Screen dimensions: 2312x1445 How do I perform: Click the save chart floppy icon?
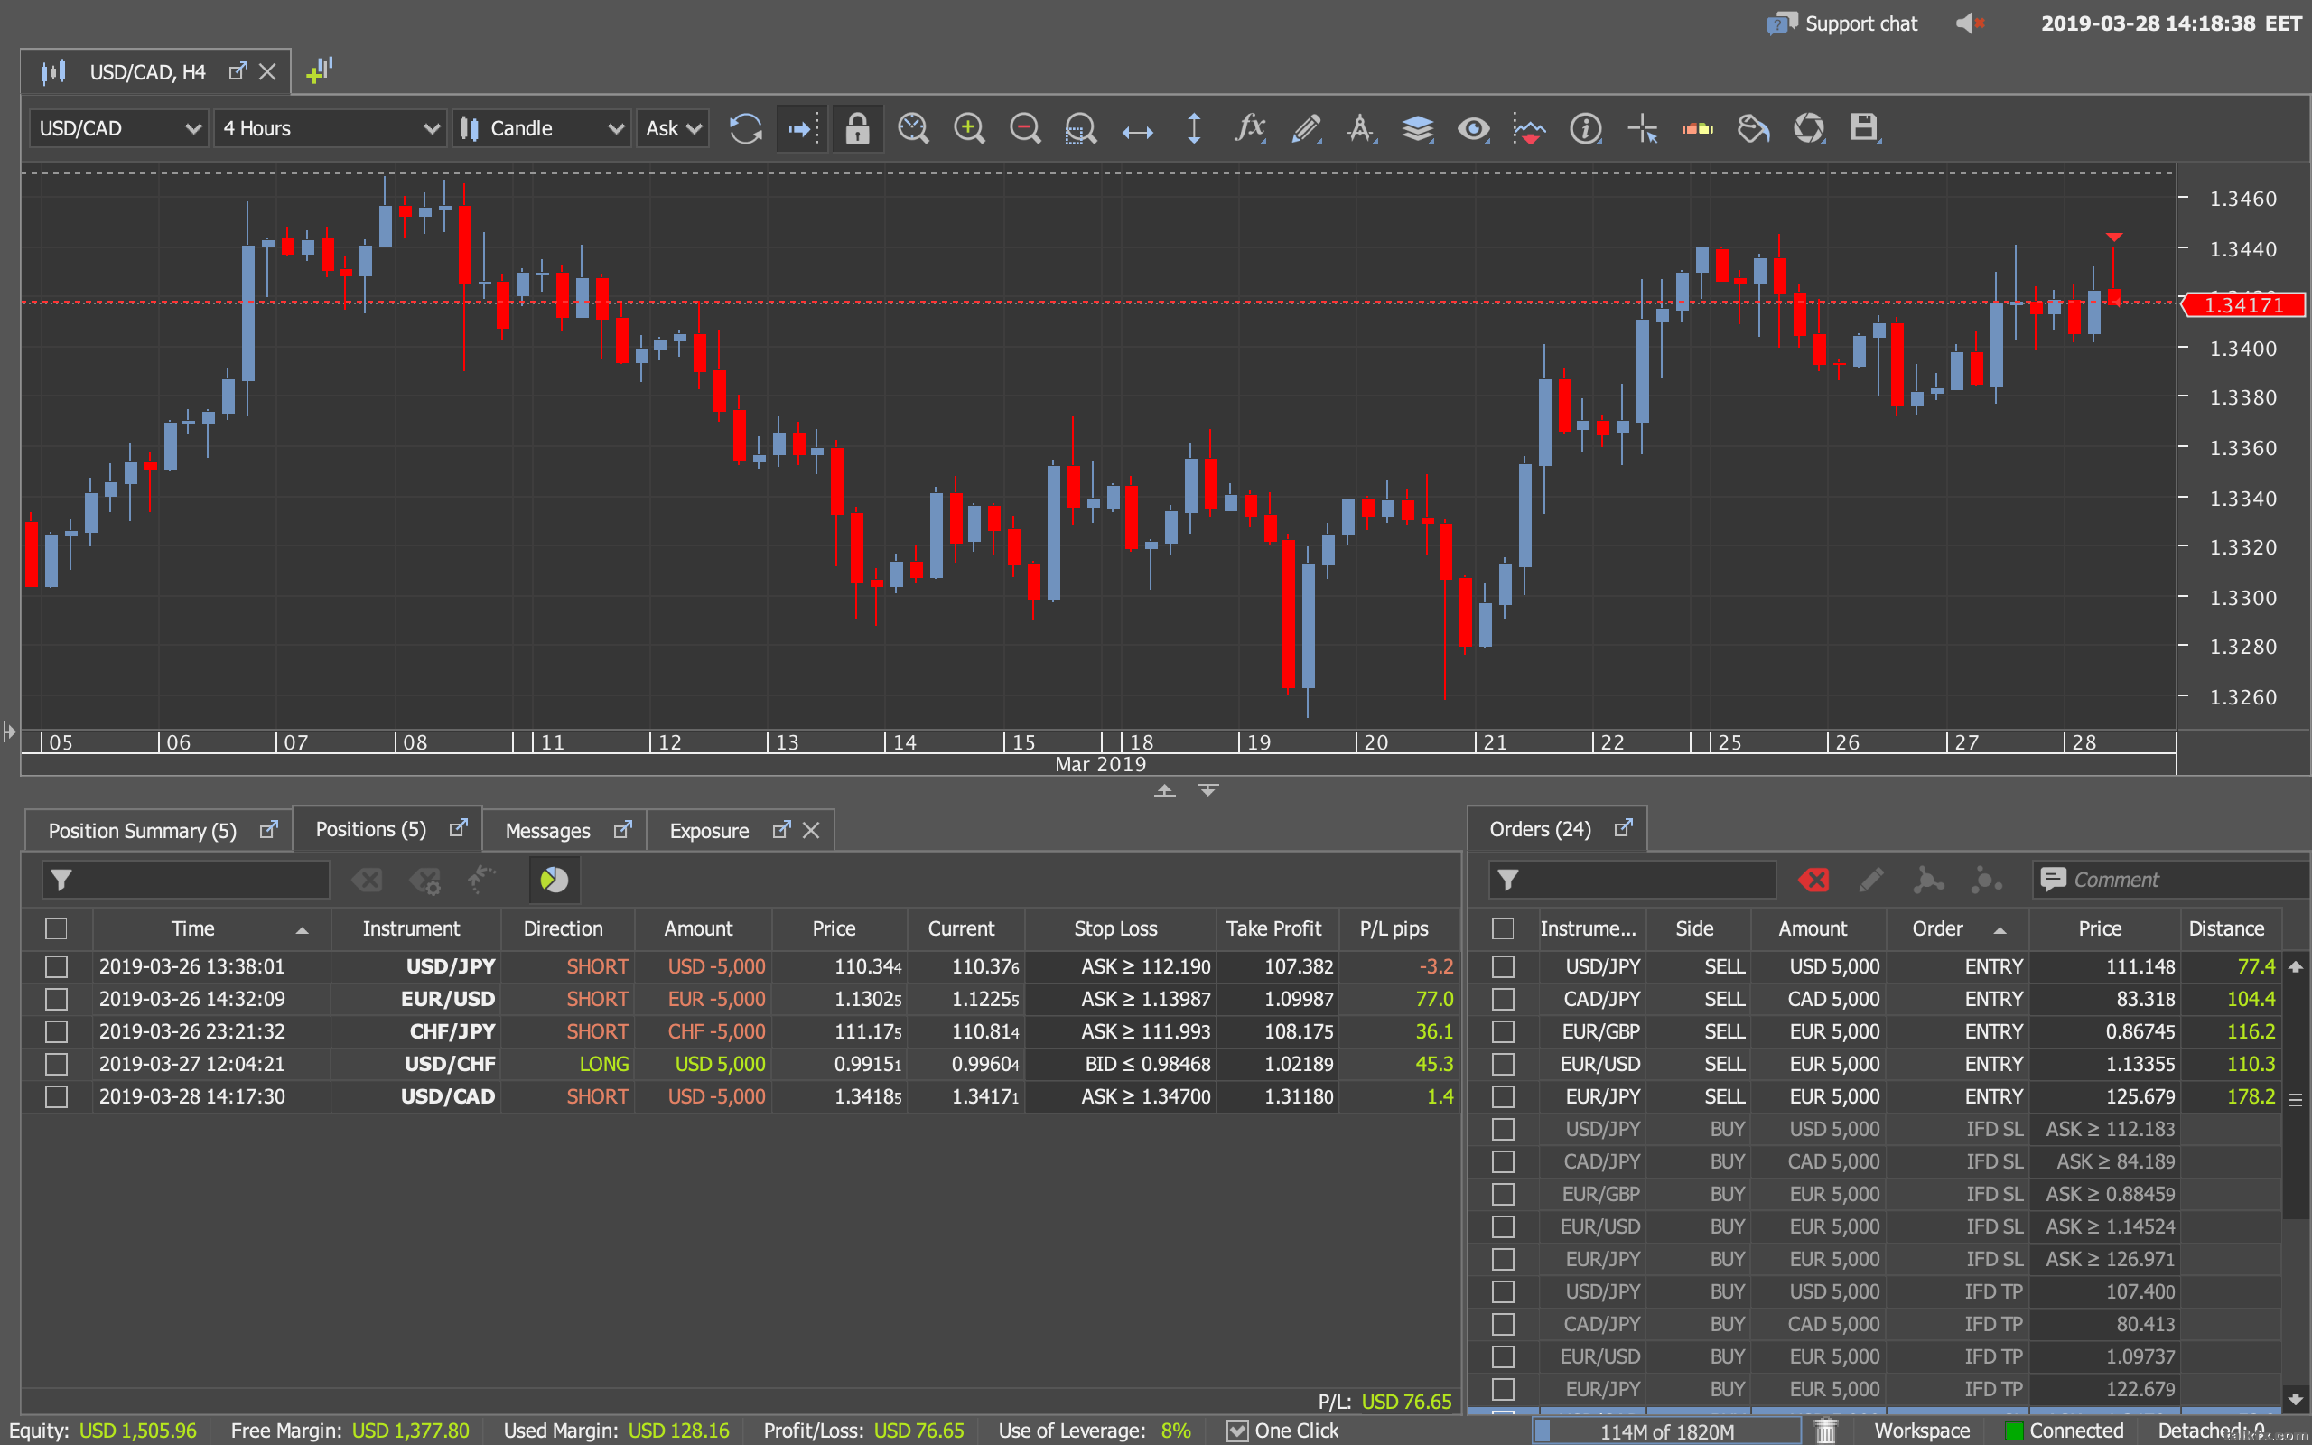point(1864,128)
